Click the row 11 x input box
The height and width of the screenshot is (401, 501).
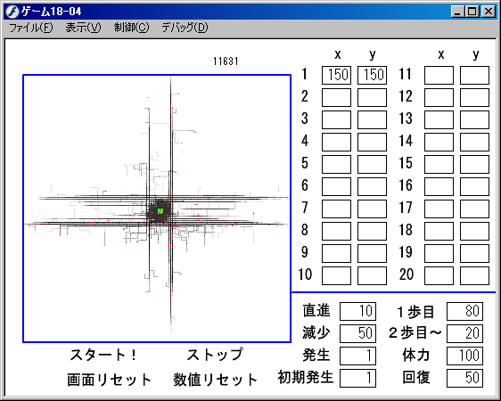click(439, 76)
